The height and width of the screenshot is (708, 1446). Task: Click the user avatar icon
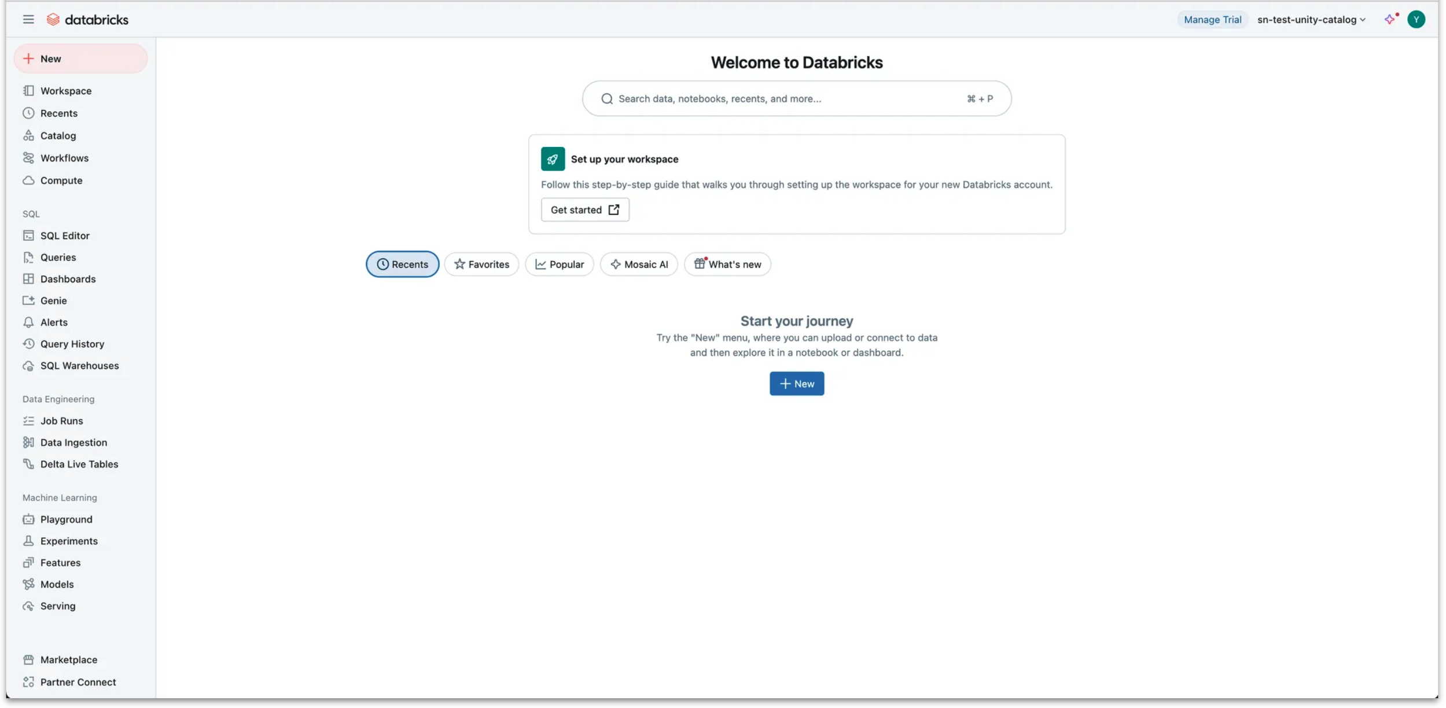[1416, 19]
